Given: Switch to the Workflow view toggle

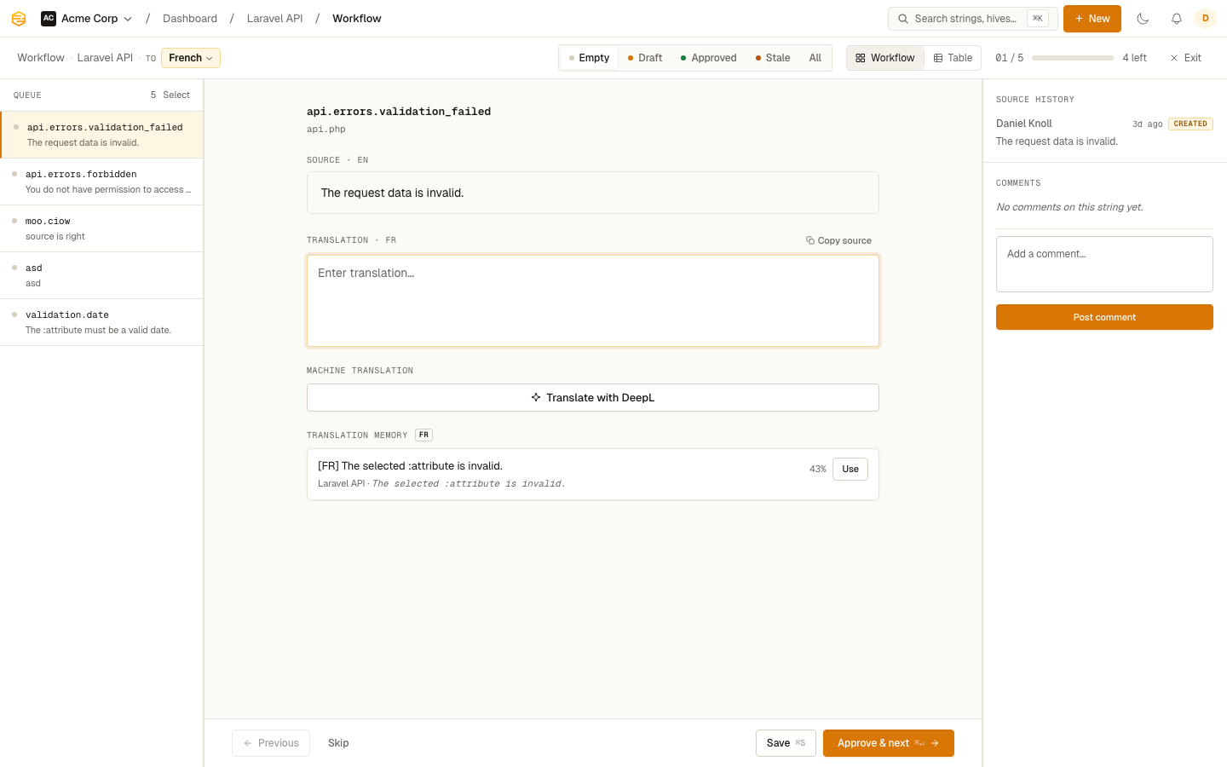Looking at the screenshot, I should (x=885, y=58).
